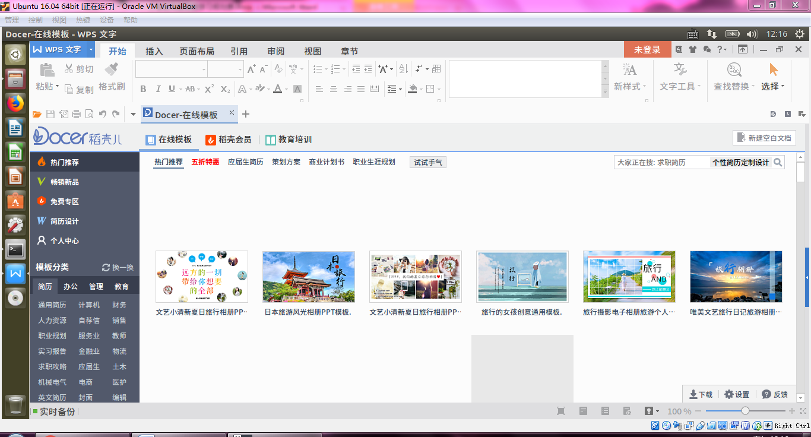The image size is (811, 437).
Task: Click the increase indent icon
Action: click(368, 69)
